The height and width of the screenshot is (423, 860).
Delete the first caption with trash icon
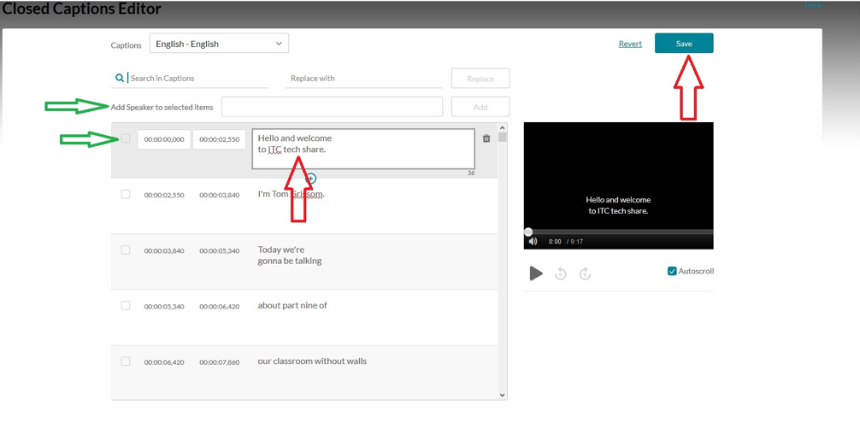[486, 138]
